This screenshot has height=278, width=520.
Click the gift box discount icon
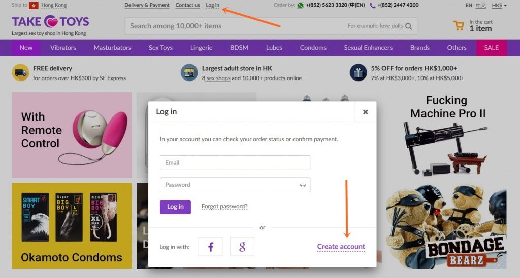(358, 72)
